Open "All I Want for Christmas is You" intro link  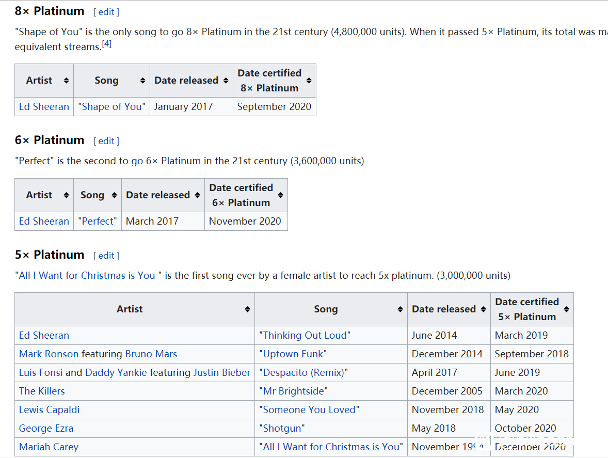pyautogui.click(x=87, y=275)
